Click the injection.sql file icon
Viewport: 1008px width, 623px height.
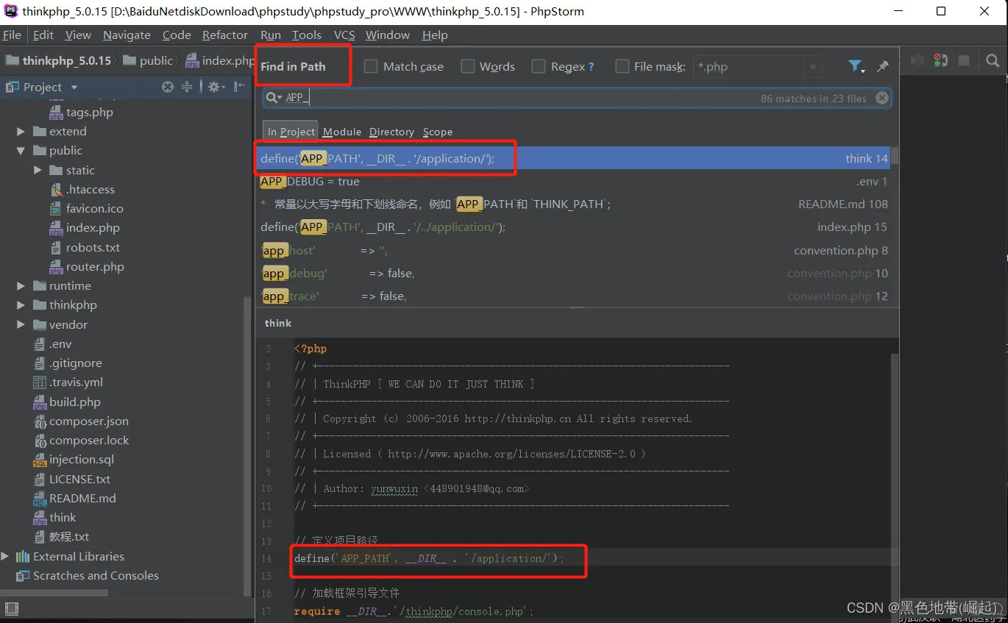point(40,460)
